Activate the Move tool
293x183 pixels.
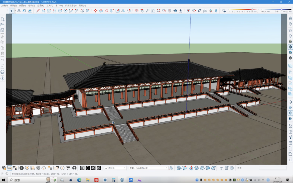click(95, 11)
